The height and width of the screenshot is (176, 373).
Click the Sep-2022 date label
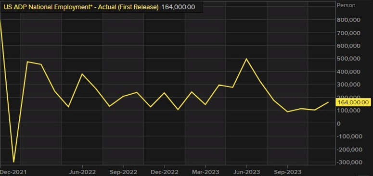click(x=123, y=171)
